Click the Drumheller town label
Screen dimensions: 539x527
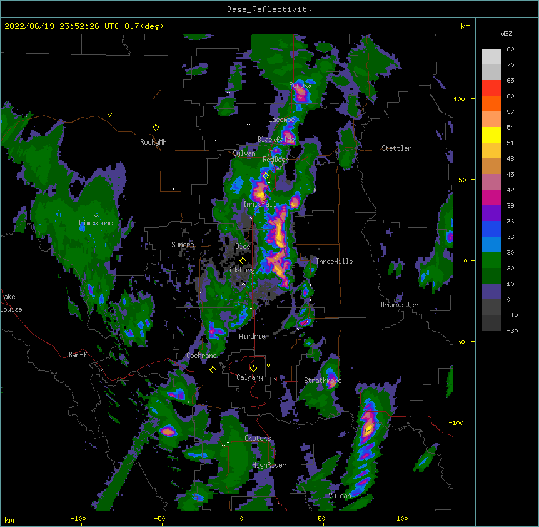click(399, 305)
